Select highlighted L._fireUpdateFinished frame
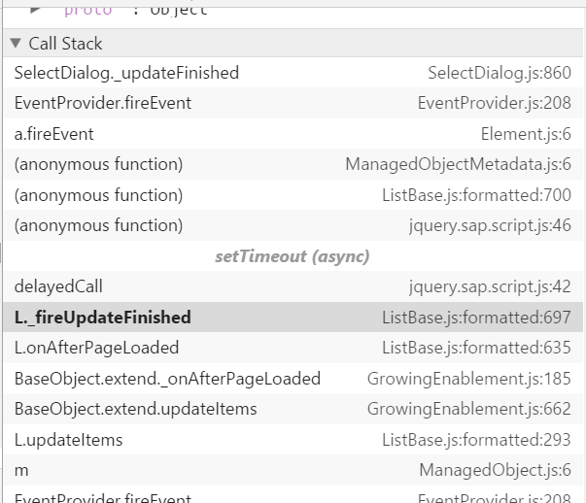The height and width of the screenshot is (503, 586). (293, 318)
